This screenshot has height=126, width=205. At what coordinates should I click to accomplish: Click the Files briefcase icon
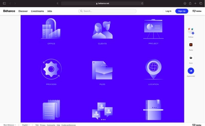[x=102, y=70]
